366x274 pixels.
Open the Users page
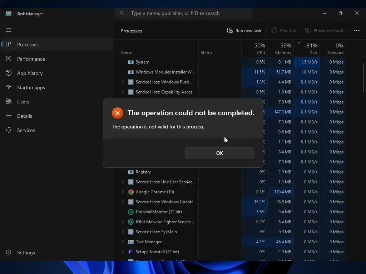point(23,102)
